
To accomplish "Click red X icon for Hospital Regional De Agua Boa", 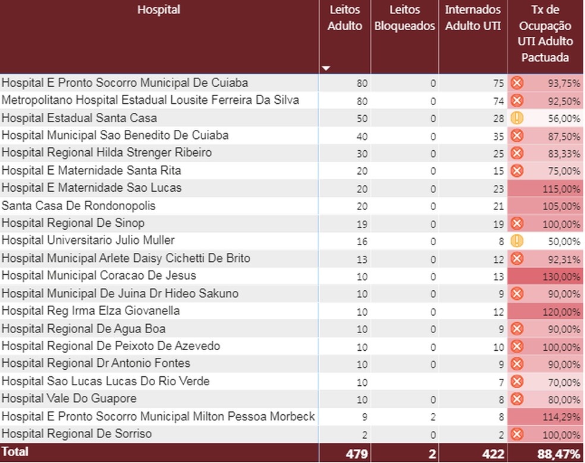I will tap(517, 328).
